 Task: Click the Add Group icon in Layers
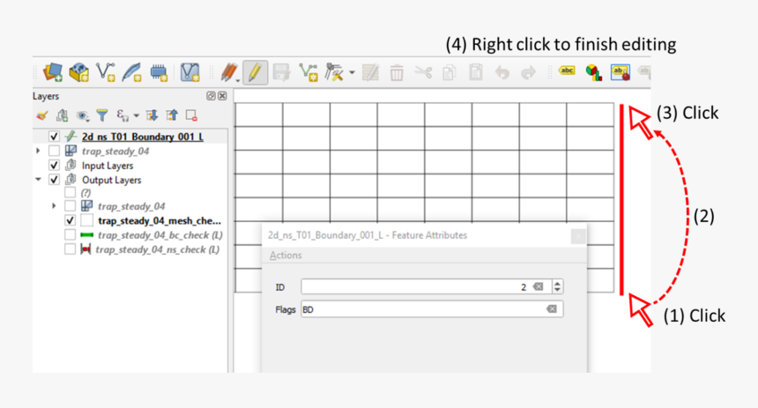(x=62, y=115)
